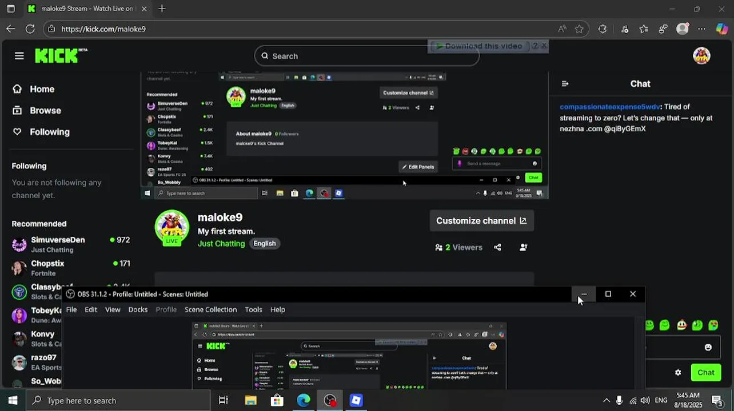Collapse the chat panel icon
Image resolution: width=734 pixels, height=411 pixels.
(565, 84)
